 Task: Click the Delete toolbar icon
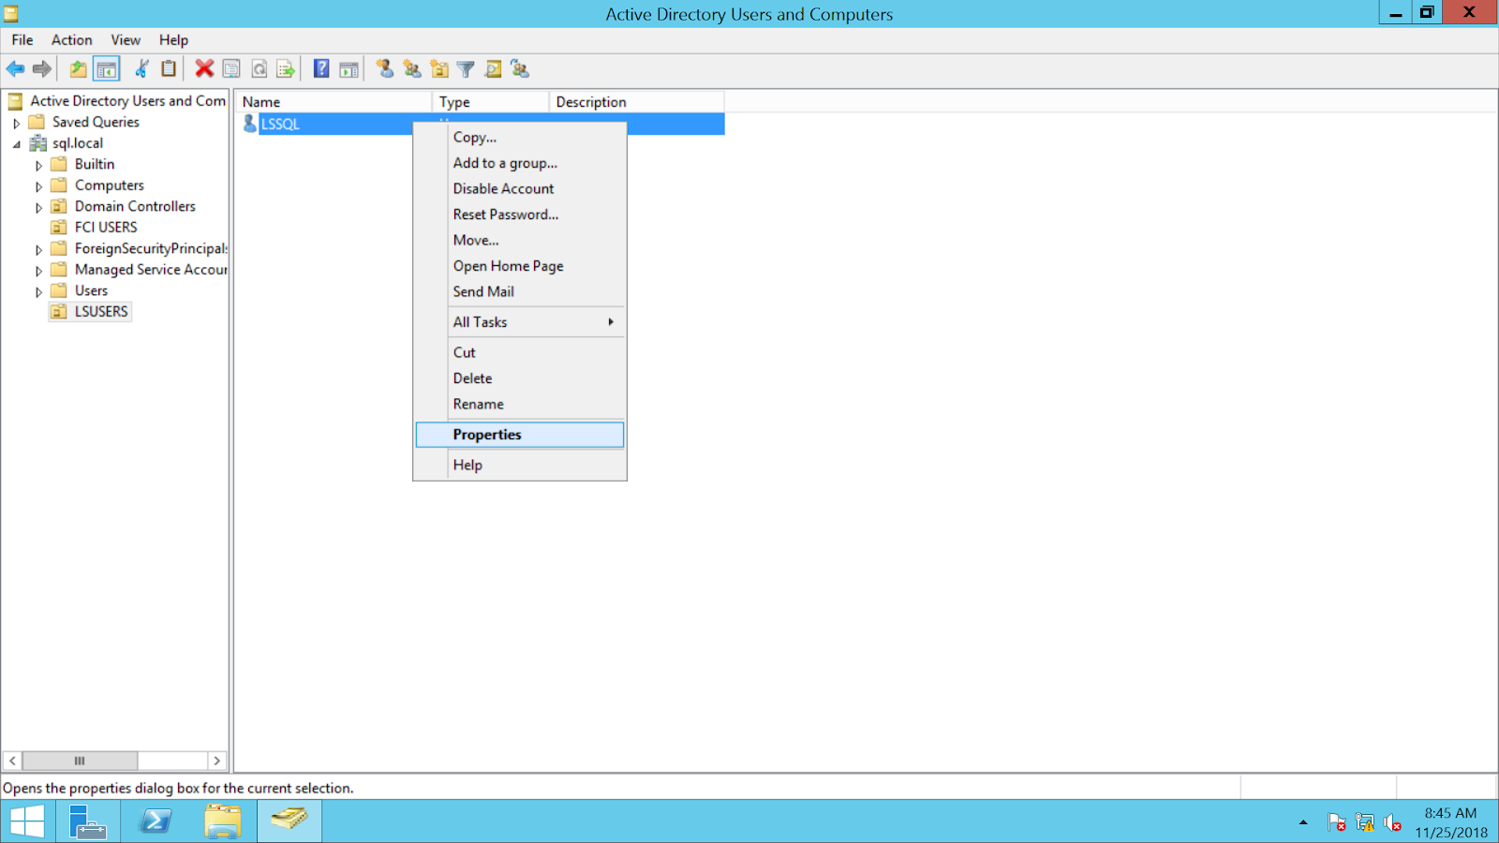(x=203, y=68)
